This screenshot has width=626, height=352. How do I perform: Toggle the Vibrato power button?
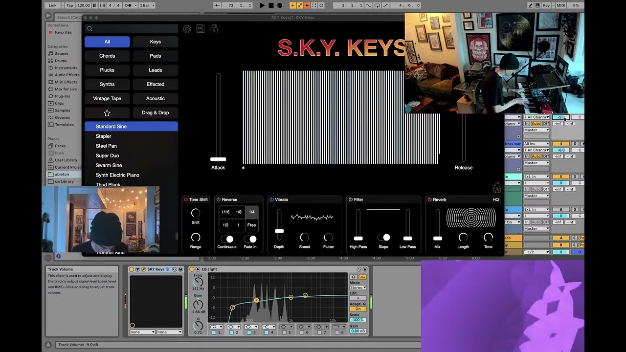point(271,199)
